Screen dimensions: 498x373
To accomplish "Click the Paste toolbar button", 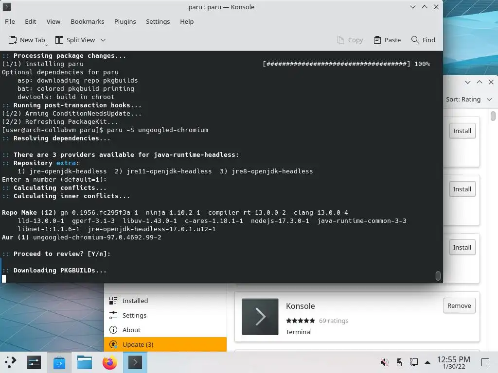I will [x=387, y=40].
